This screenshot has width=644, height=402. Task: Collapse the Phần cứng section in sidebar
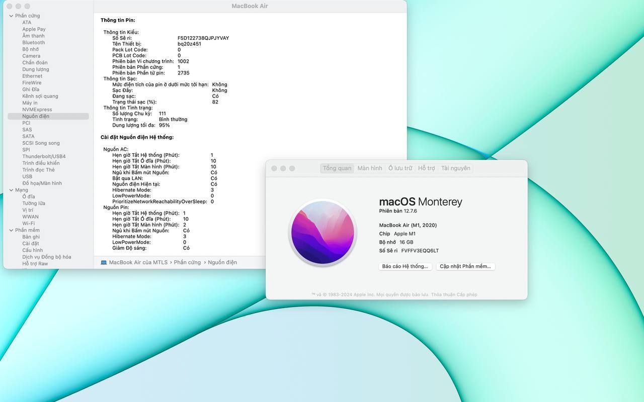(11, 16)
